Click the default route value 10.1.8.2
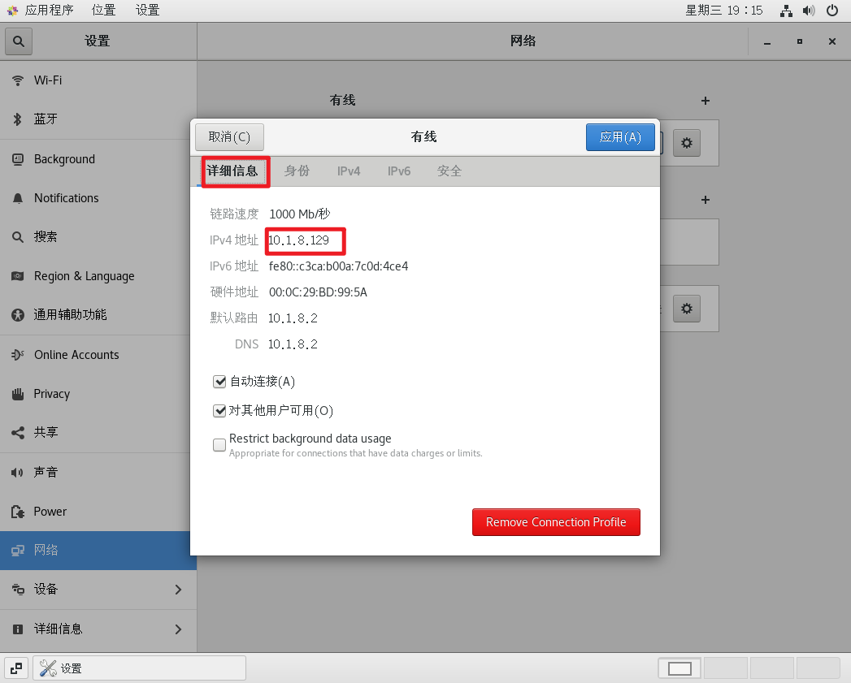Screen dimensions: 851x683 click(x=293, y=318)
